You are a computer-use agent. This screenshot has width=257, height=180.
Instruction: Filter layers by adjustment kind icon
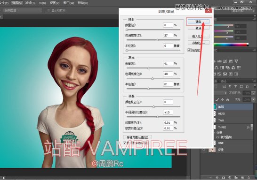coord(230,87)
